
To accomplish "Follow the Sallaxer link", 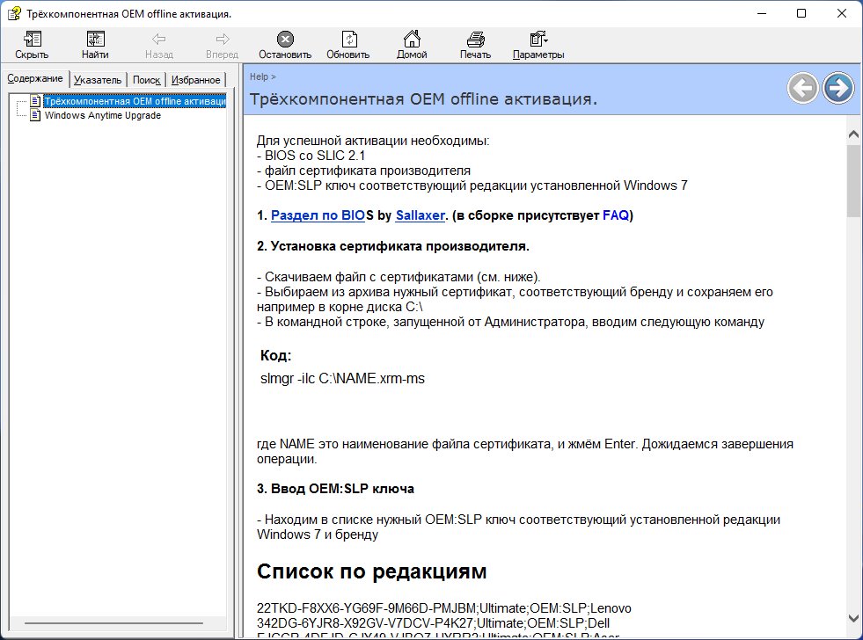I will (420, 215).
